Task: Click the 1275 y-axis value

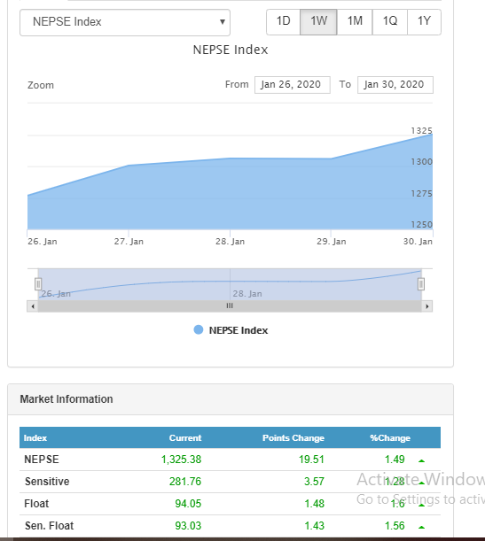Action: (421, 194)
